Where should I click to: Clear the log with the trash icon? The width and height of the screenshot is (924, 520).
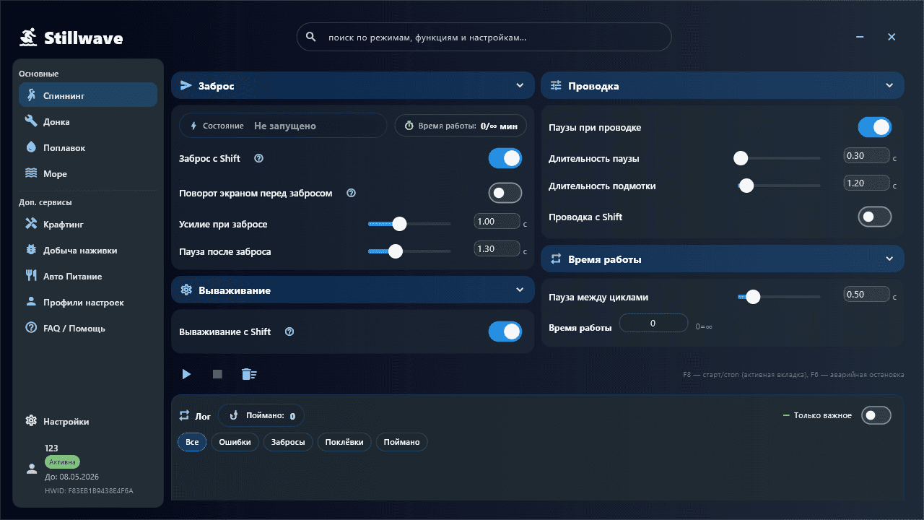(x=249, y=374)
